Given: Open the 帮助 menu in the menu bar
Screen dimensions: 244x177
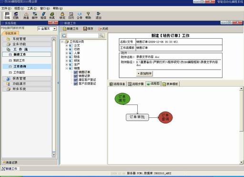Looking at the screenshot, I should point(58,8).
